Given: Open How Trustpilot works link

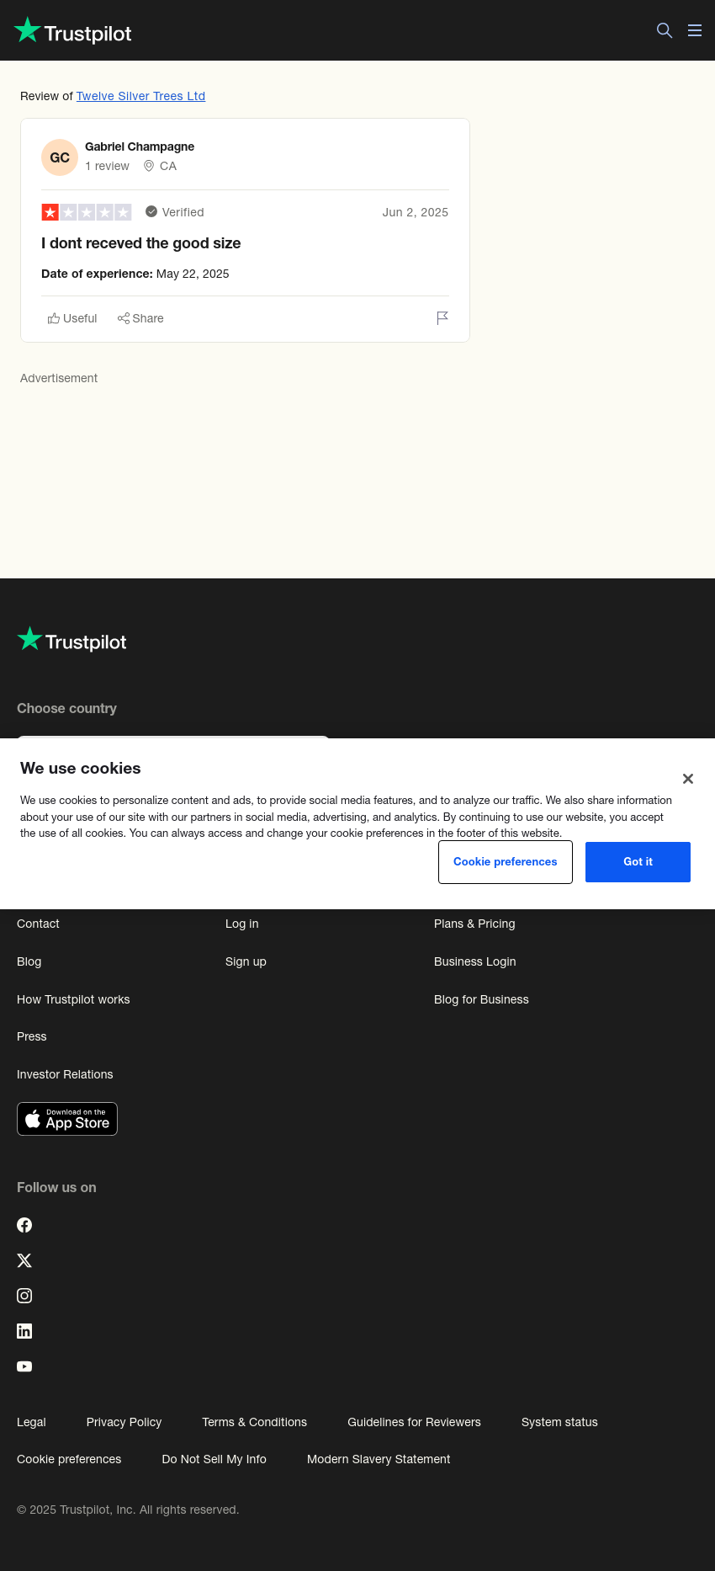Looking at the screenshot, I should click(73, 999).
